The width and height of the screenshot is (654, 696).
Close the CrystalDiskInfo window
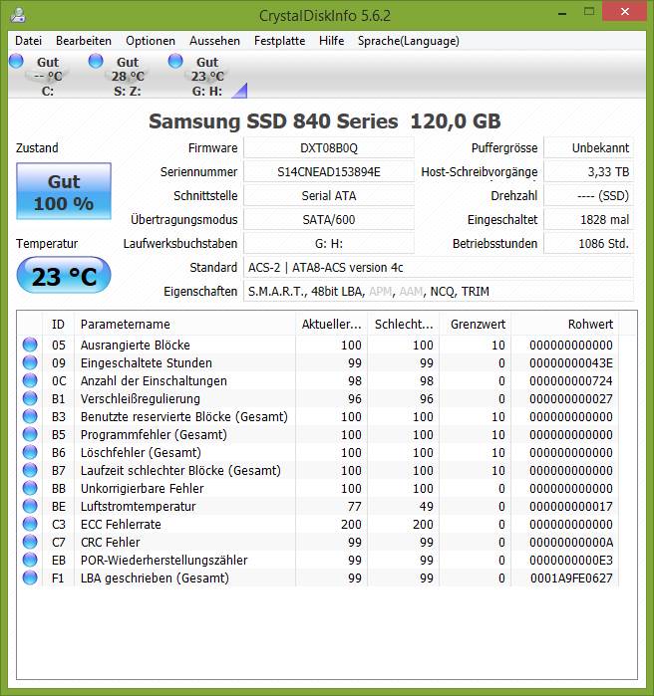(625, 12)
